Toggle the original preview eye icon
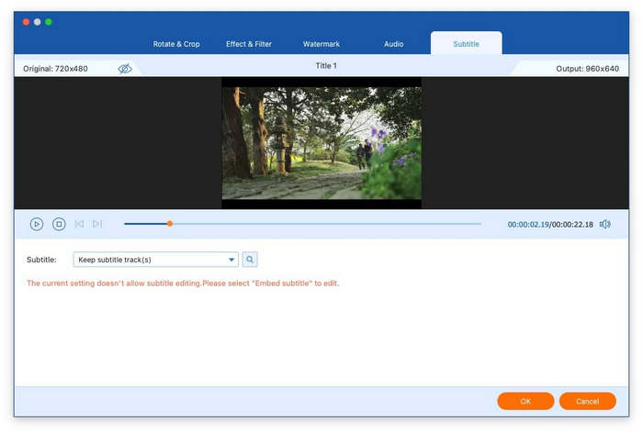The width and height of the screenshot is (643, 433). [x=125, y=69]
